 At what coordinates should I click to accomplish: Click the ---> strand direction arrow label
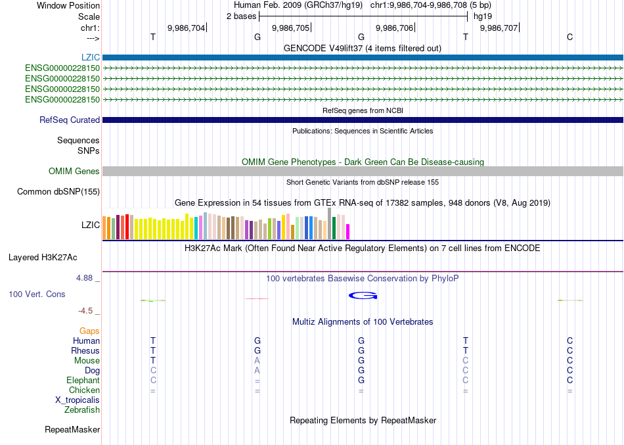tap(93, 38)
